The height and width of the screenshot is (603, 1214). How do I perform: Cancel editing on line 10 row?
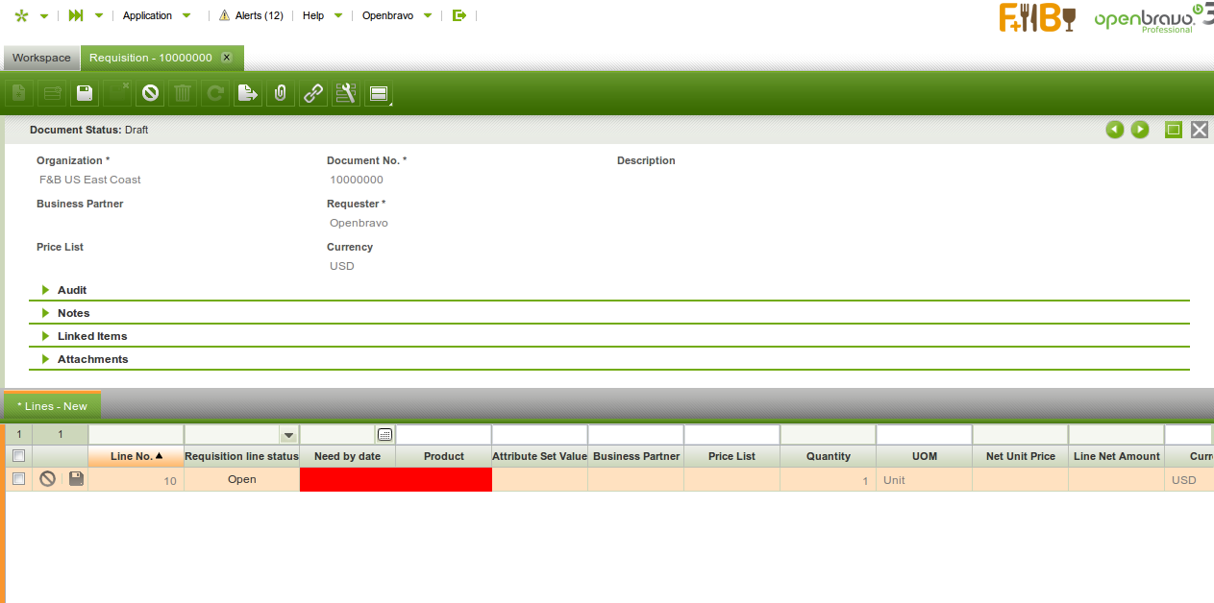(47, 479)
